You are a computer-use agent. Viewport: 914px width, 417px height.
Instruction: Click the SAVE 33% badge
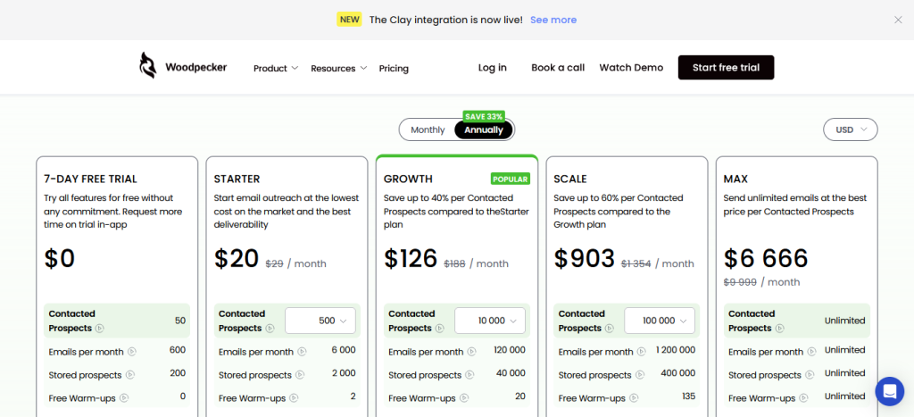(x=484, y=116)
